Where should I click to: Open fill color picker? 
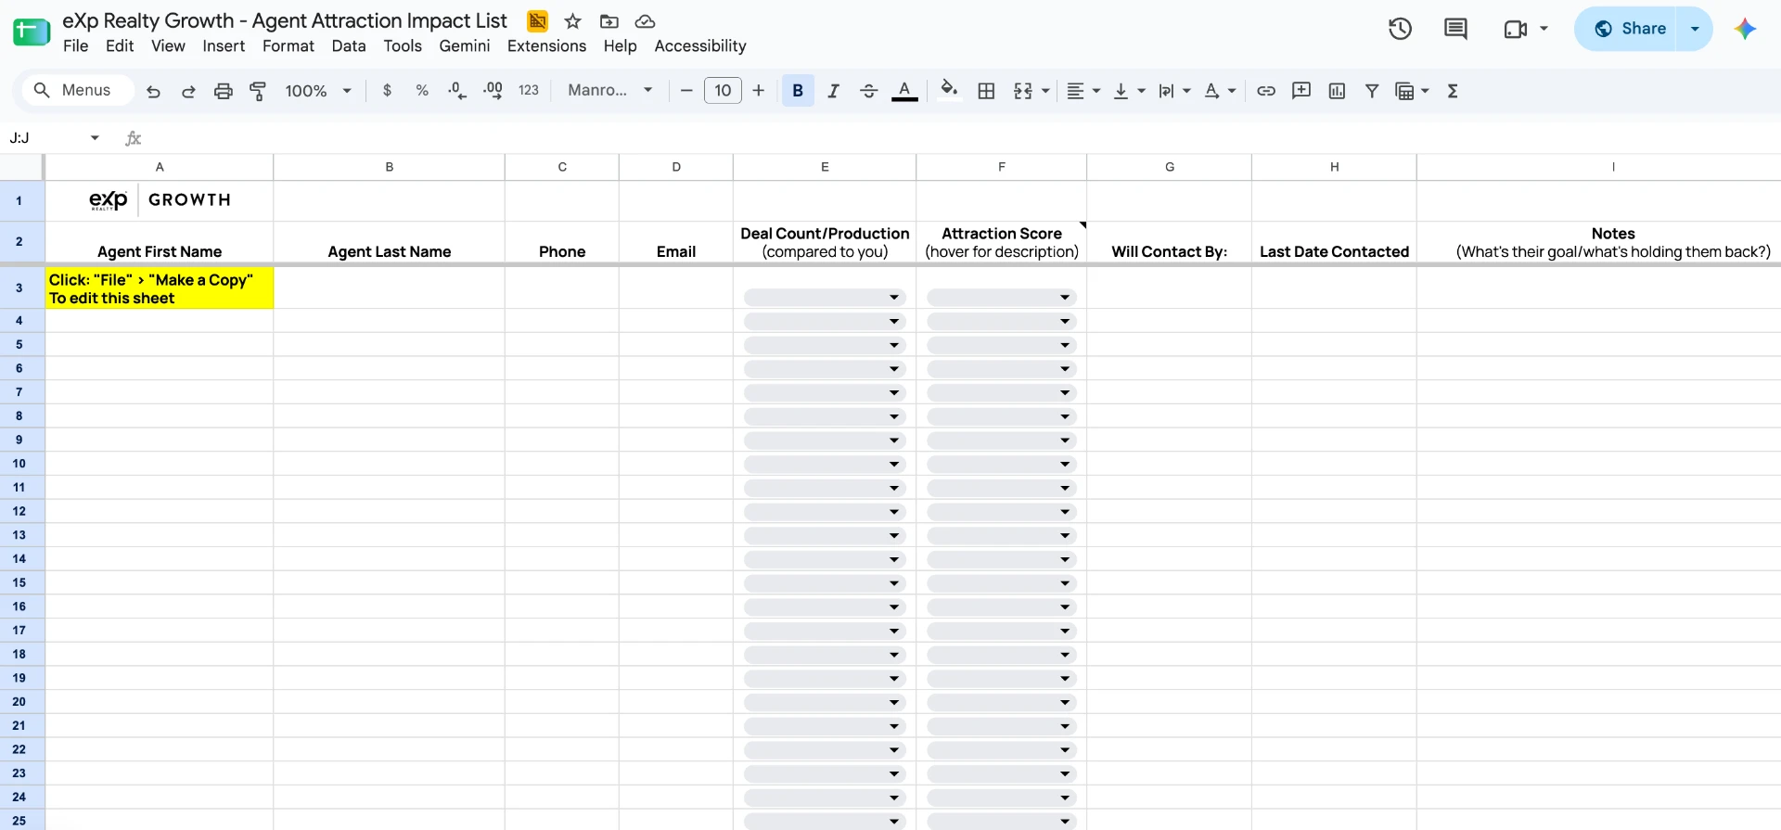coord(948,91)
